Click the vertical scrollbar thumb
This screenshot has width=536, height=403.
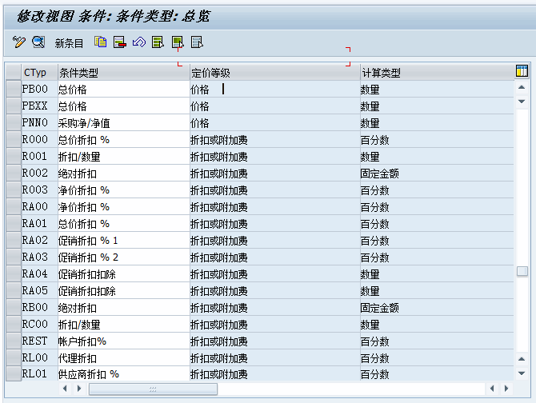[x=522, y=272]
